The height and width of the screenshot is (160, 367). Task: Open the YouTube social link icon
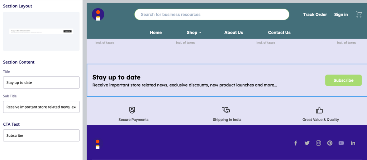pos(341,143)
